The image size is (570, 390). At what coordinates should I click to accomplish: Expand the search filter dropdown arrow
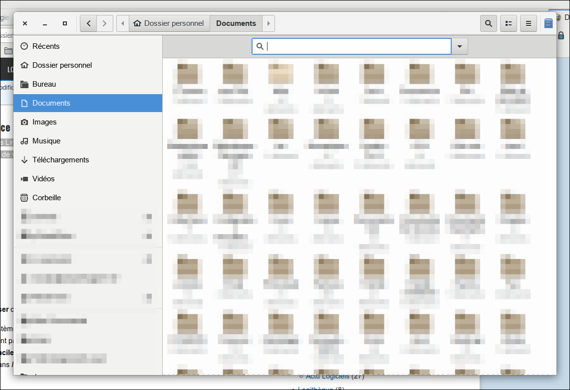[460, 46]
